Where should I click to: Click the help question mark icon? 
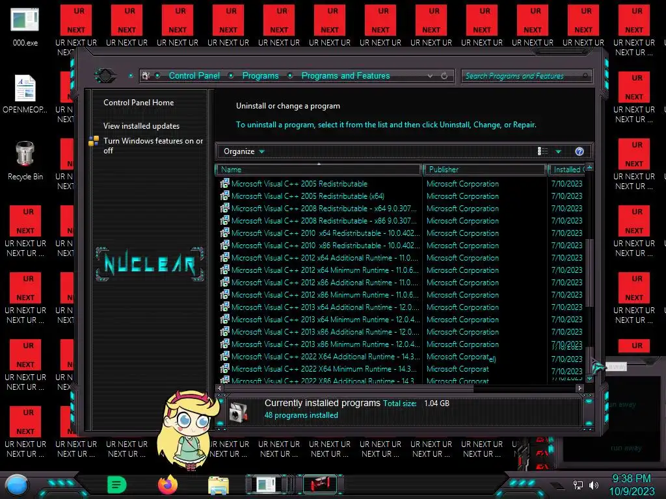click(579, 151)
